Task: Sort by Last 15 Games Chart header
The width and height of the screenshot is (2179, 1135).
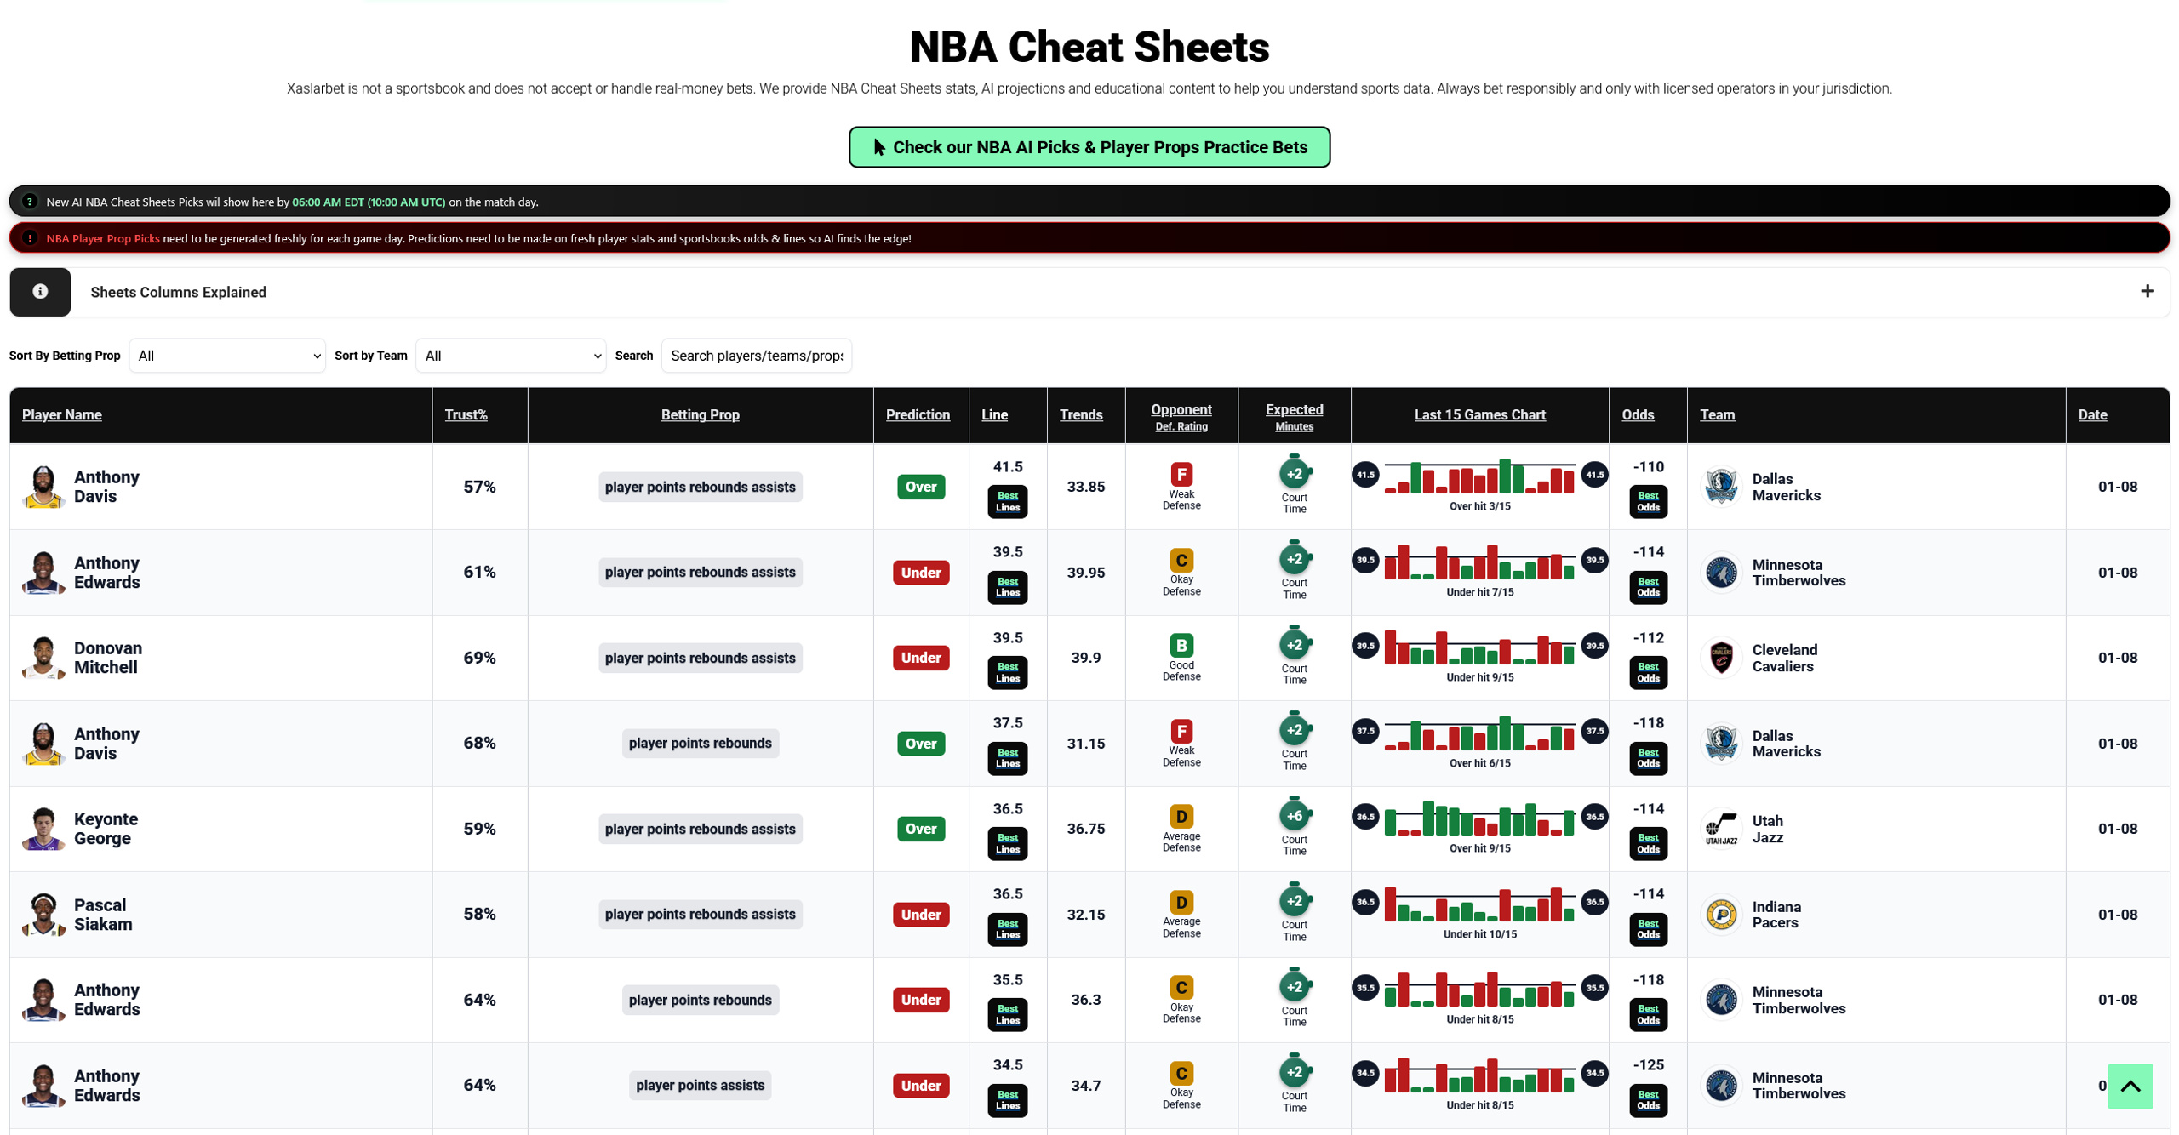Action: [1479, 414]
